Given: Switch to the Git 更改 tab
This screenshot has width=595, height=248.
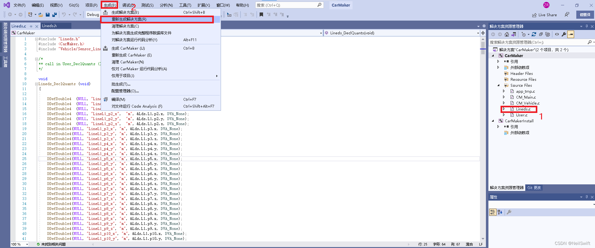Looking at the screenshot, I should [534, 188].
